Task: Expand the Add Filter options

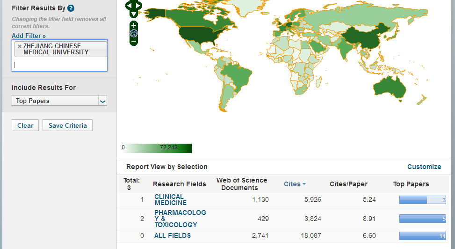Action: pyautogui.click(x=29, y=36)
